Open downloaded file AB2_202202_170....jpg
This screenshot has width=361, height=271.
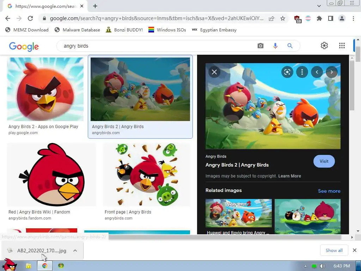pos(37,251)
